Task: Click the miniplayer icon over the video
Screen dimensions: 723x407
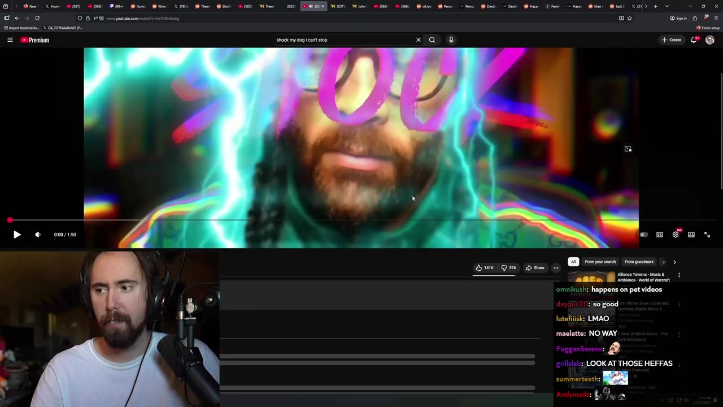Action: 628,149
